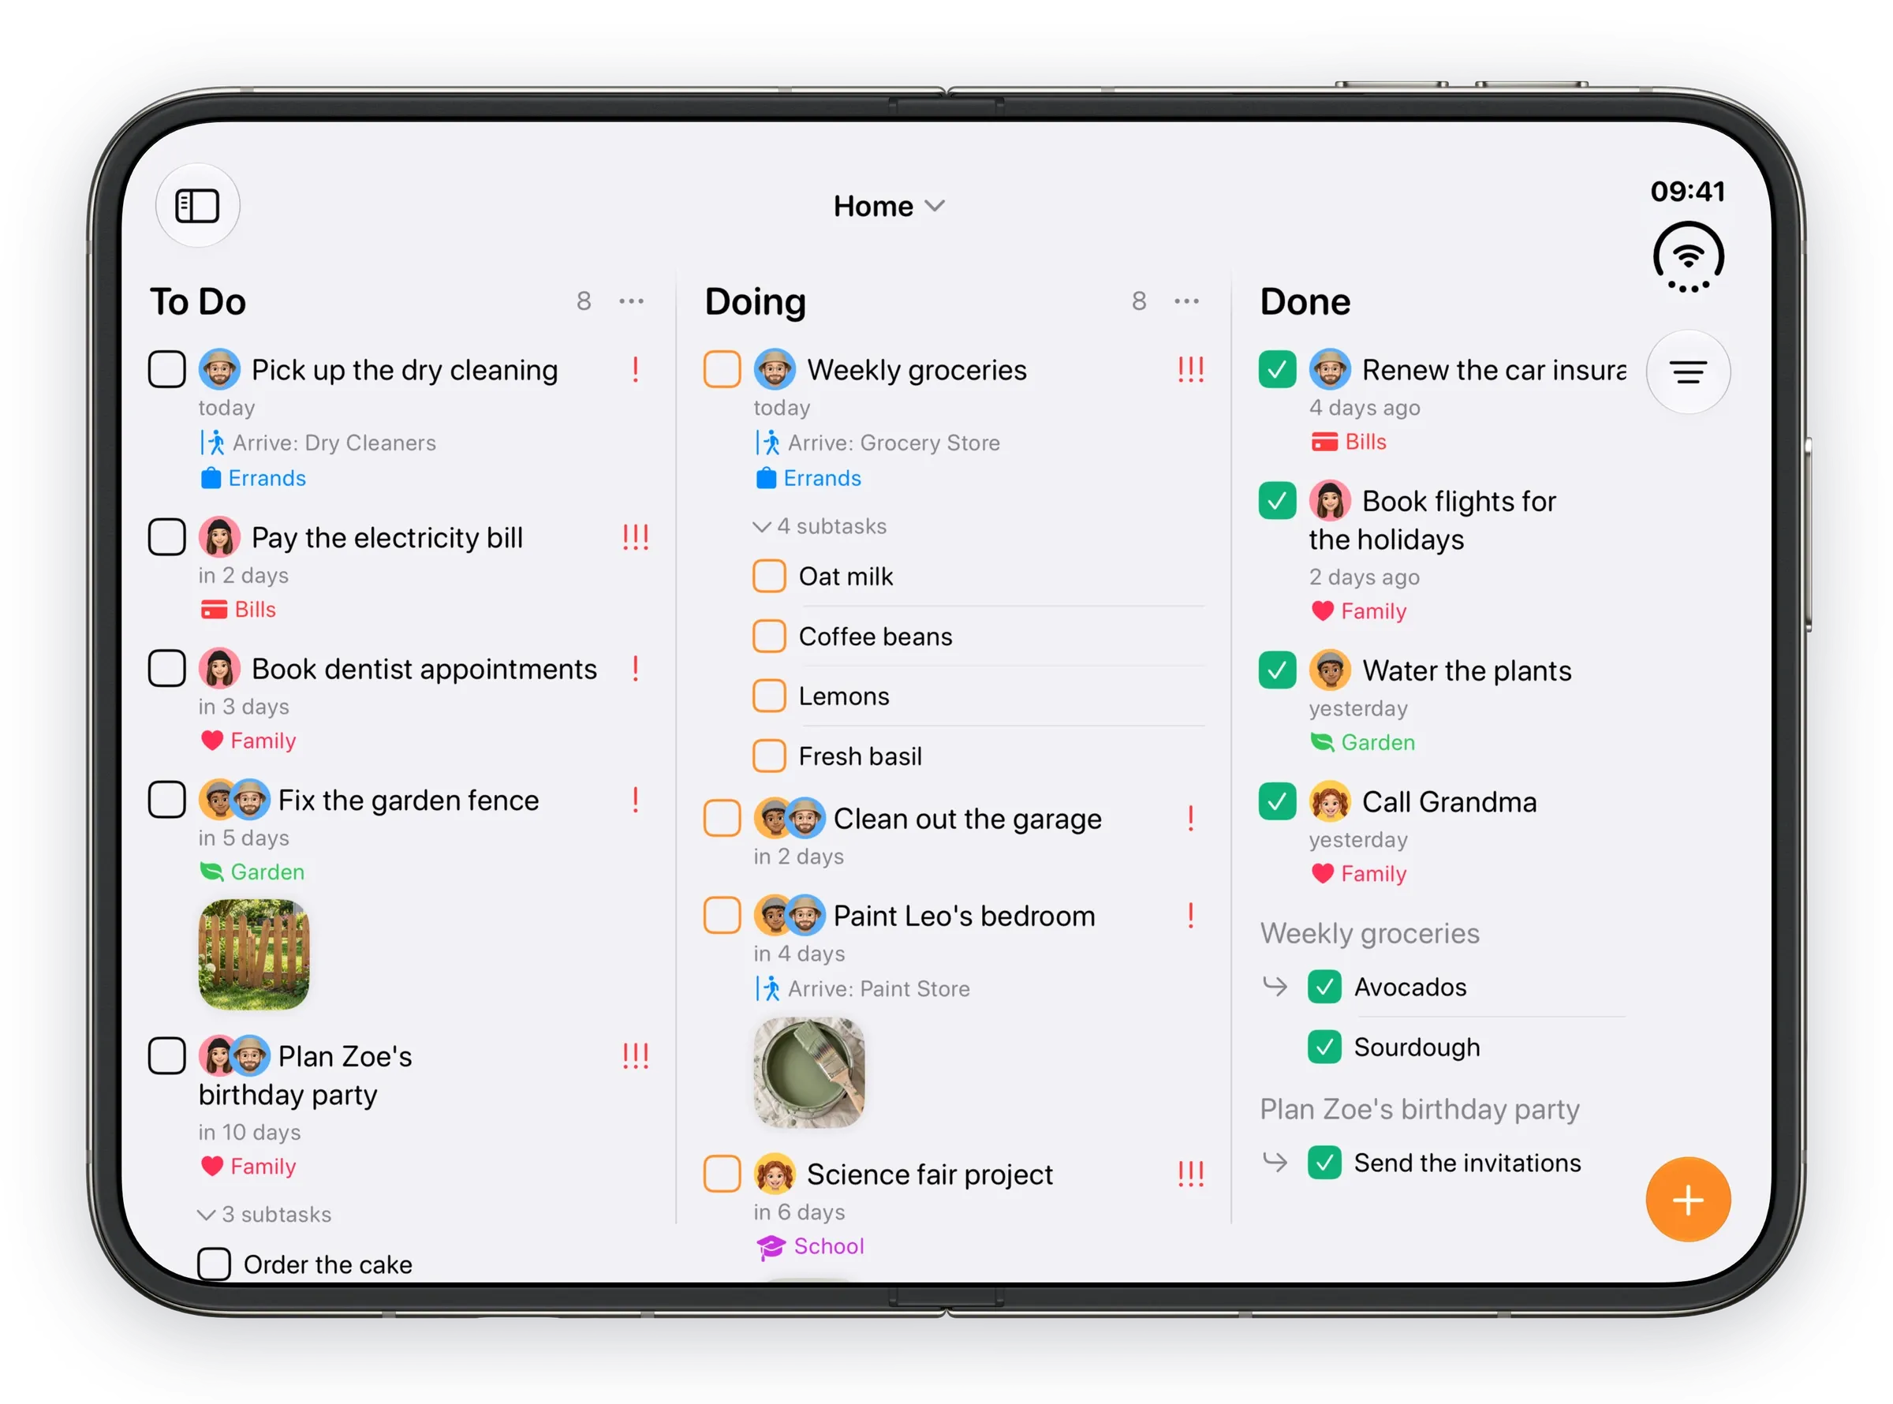Check off Pay the electricity bill
The height and width of the screenshot is (1404, 1893).
coord(166,537)
